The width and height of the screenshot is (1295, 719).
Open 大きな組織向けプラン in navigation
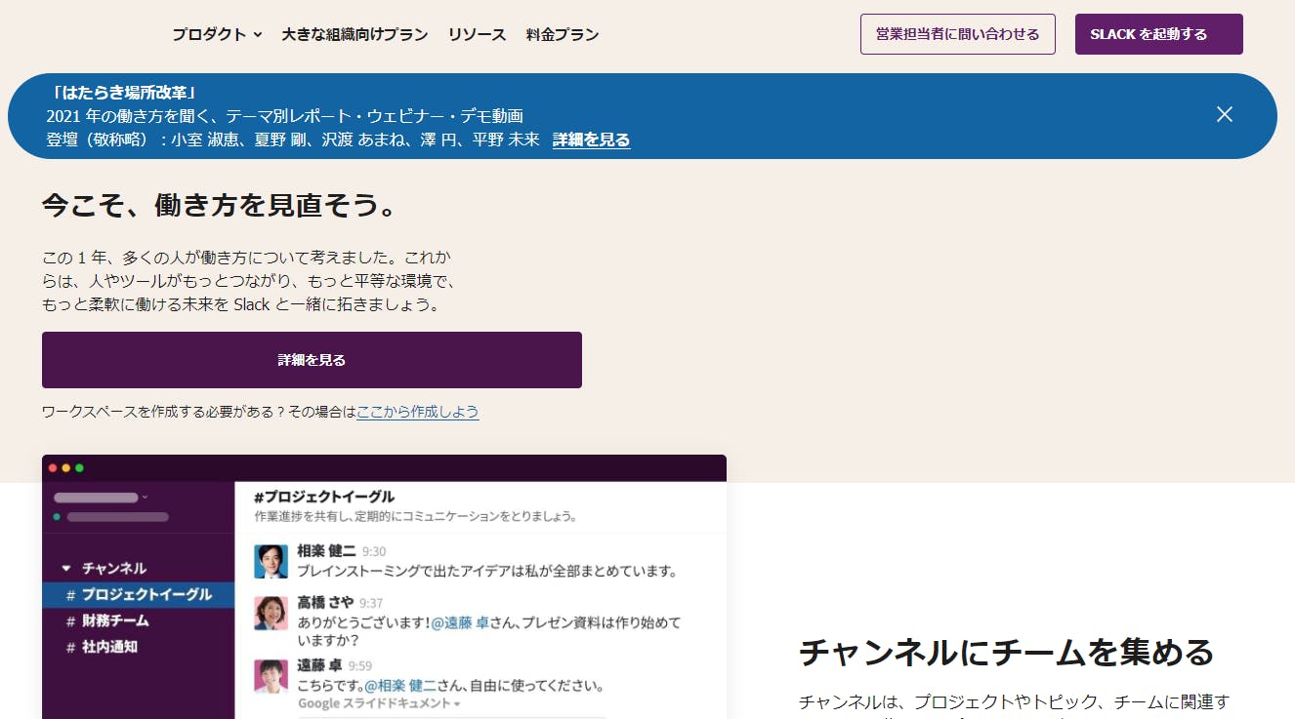pos(355,34)
